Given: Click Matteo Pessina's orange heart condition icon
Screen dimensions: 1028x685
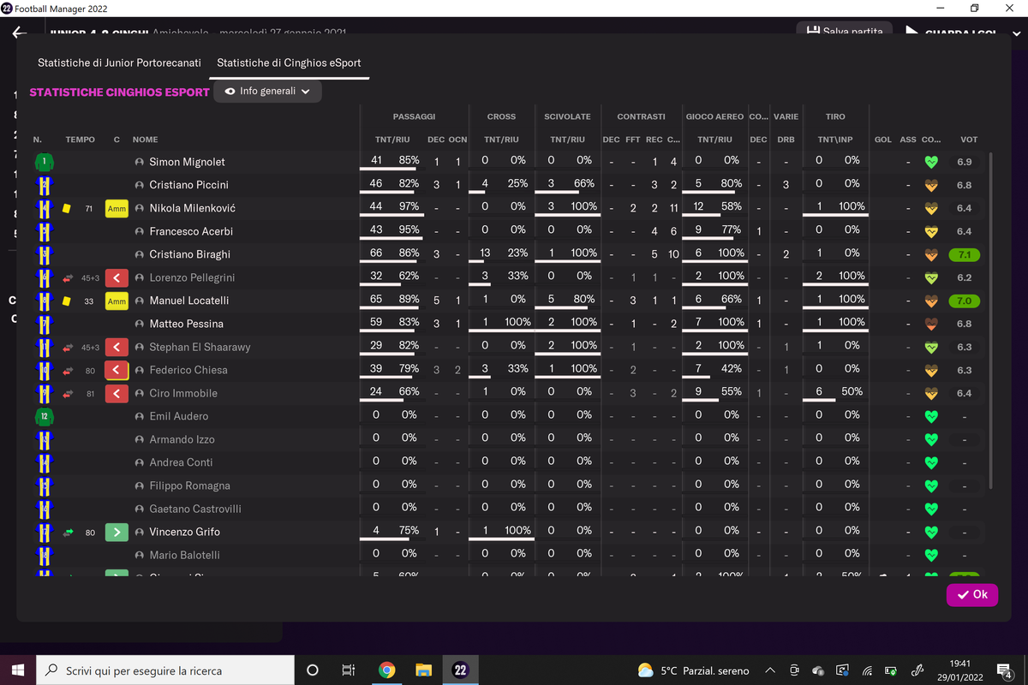Looking at the screenshot, I should tap(932, 324).
